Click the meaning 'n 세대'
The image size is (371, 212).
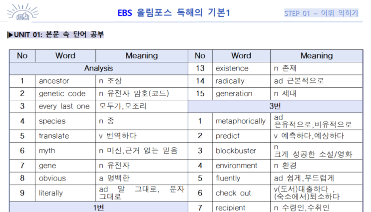click(285, 93)
